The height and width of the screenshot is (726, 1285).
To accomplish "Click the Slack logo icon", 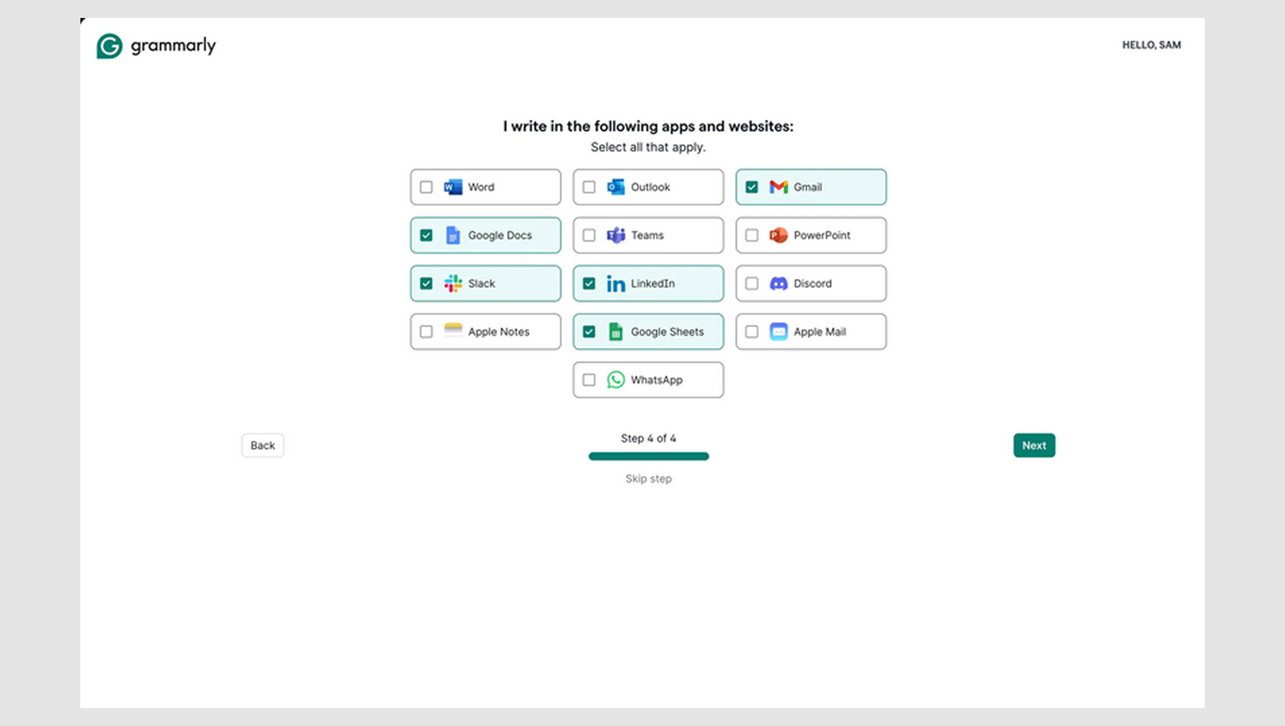I will click(x=453, y=283).
